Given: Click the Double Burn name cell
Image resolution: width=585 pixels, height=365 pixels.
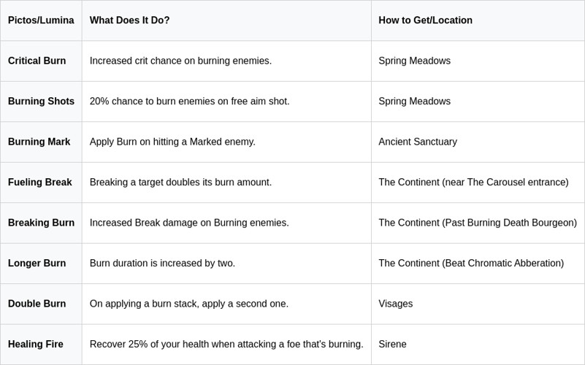Looking at the screenshot, I should (37, 304).
